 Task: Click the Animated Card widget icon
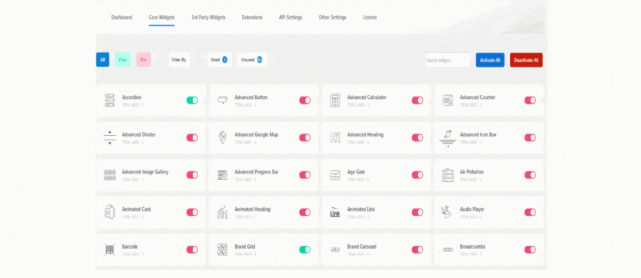110,212
